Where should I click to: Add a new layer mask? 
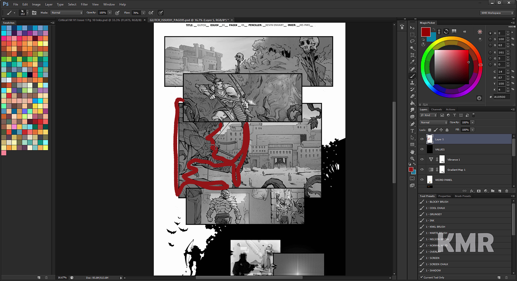coord(479,191)
